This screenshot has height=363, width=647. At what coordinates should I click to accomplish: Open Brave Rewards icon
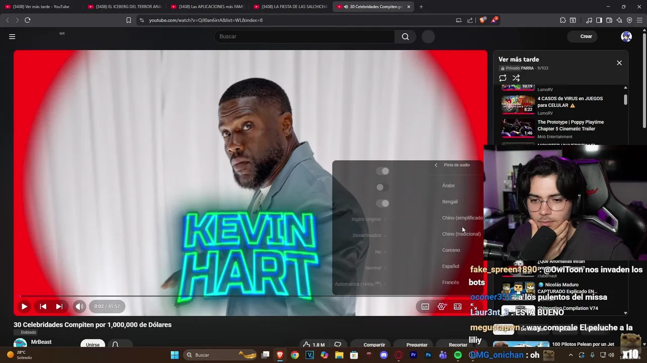pyautogui.click(x=494, y=20)
